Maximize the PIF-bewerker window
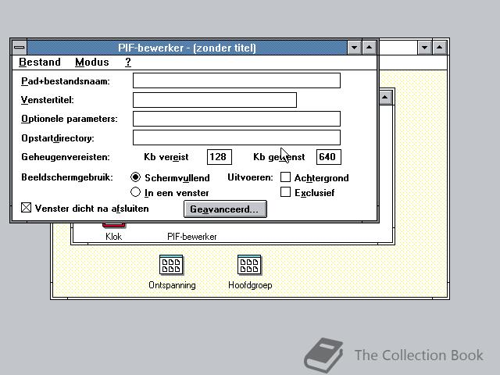The height and width of the screenshot is (375, 500). (x=369, y=48)
